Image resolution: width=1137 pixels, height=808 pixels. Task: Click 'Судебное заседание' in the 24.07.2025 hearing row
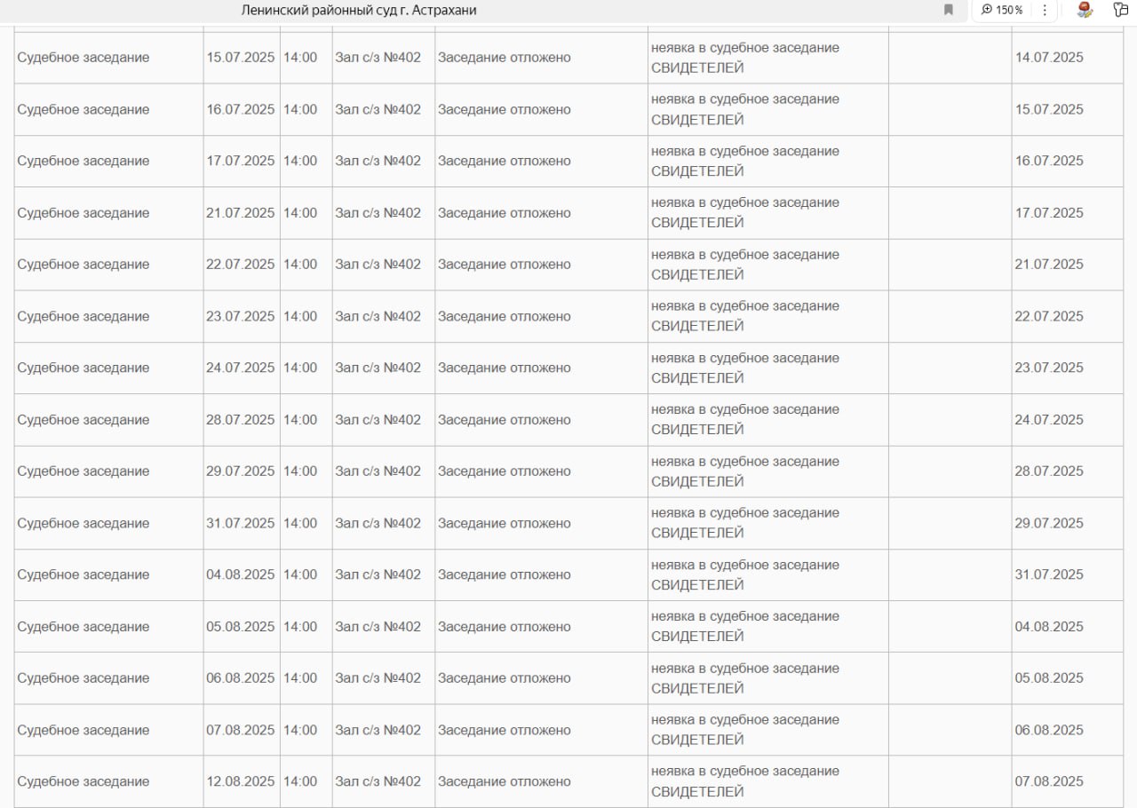click(83, 368)
